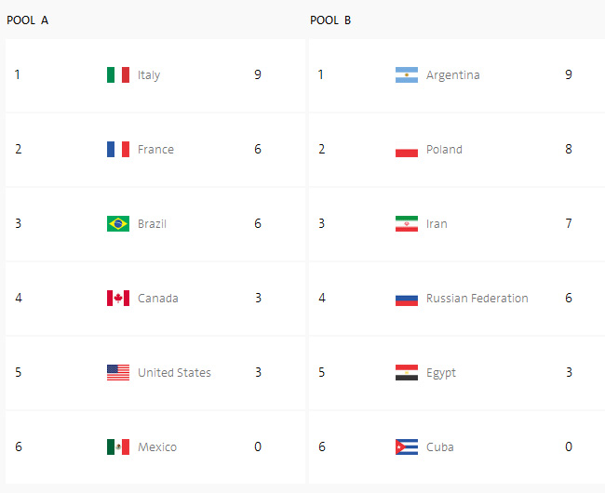
Task: Select the Cuba flag icon
Action: (x=407, y=446)
